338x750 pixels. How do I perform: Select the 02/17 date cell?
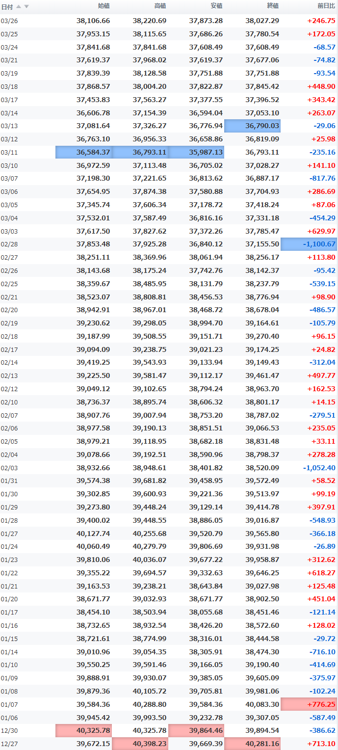click(x=9, y=349)
